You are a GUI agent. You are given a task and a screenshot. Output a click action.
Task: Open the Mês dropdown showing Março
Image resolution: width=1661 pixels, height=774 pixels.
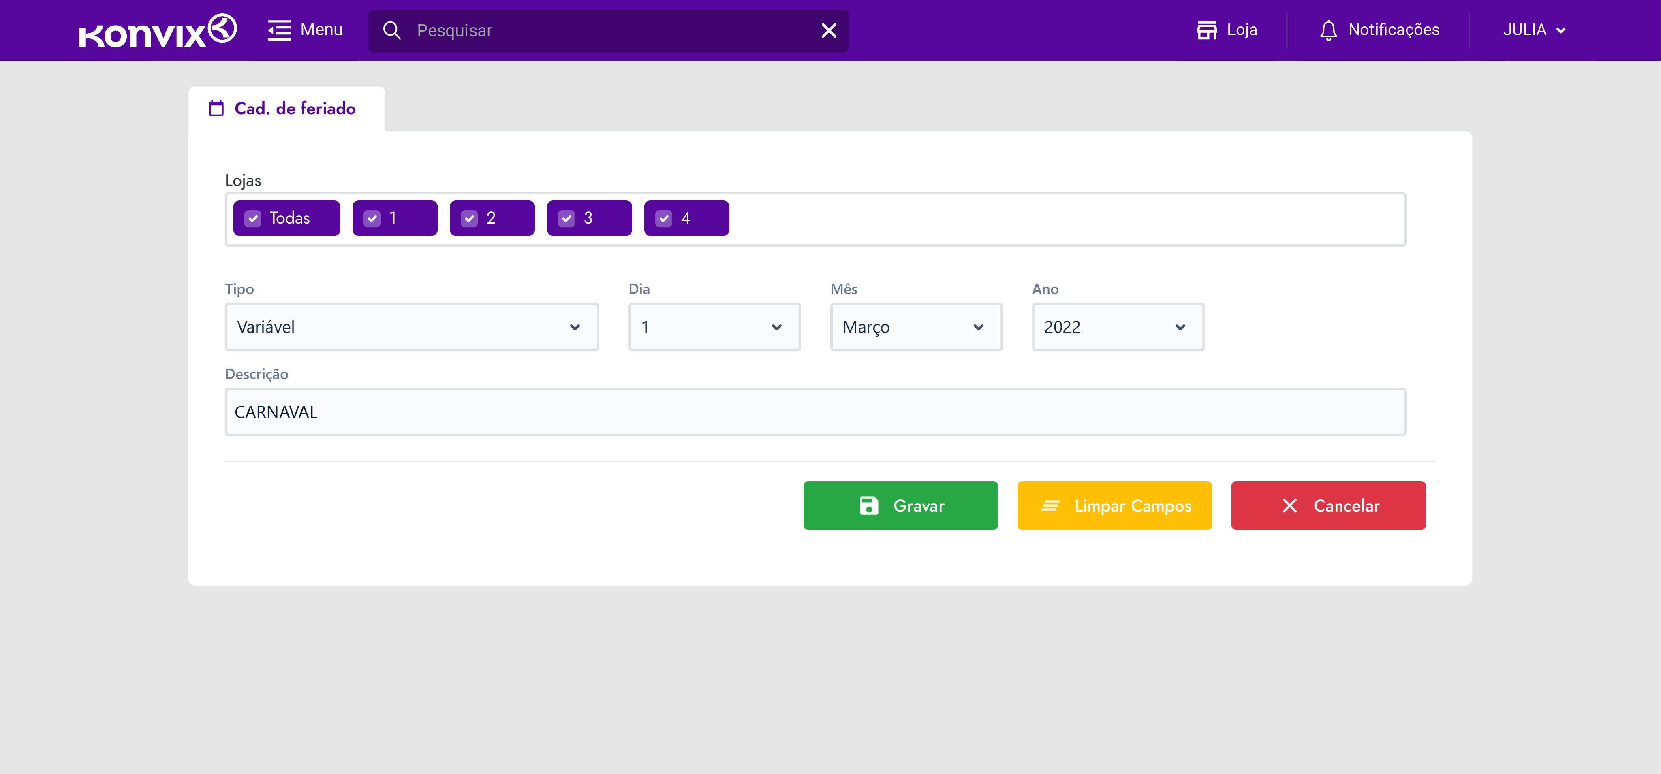pyautogui.click(x=916, y=327)
